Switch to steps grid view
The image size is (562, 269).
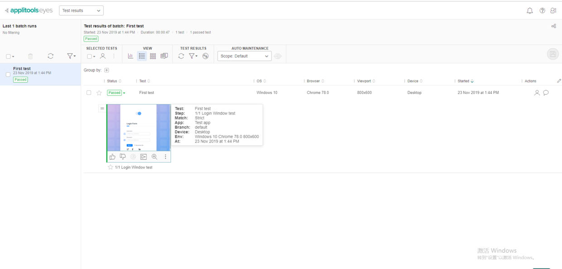click(153, 56)
